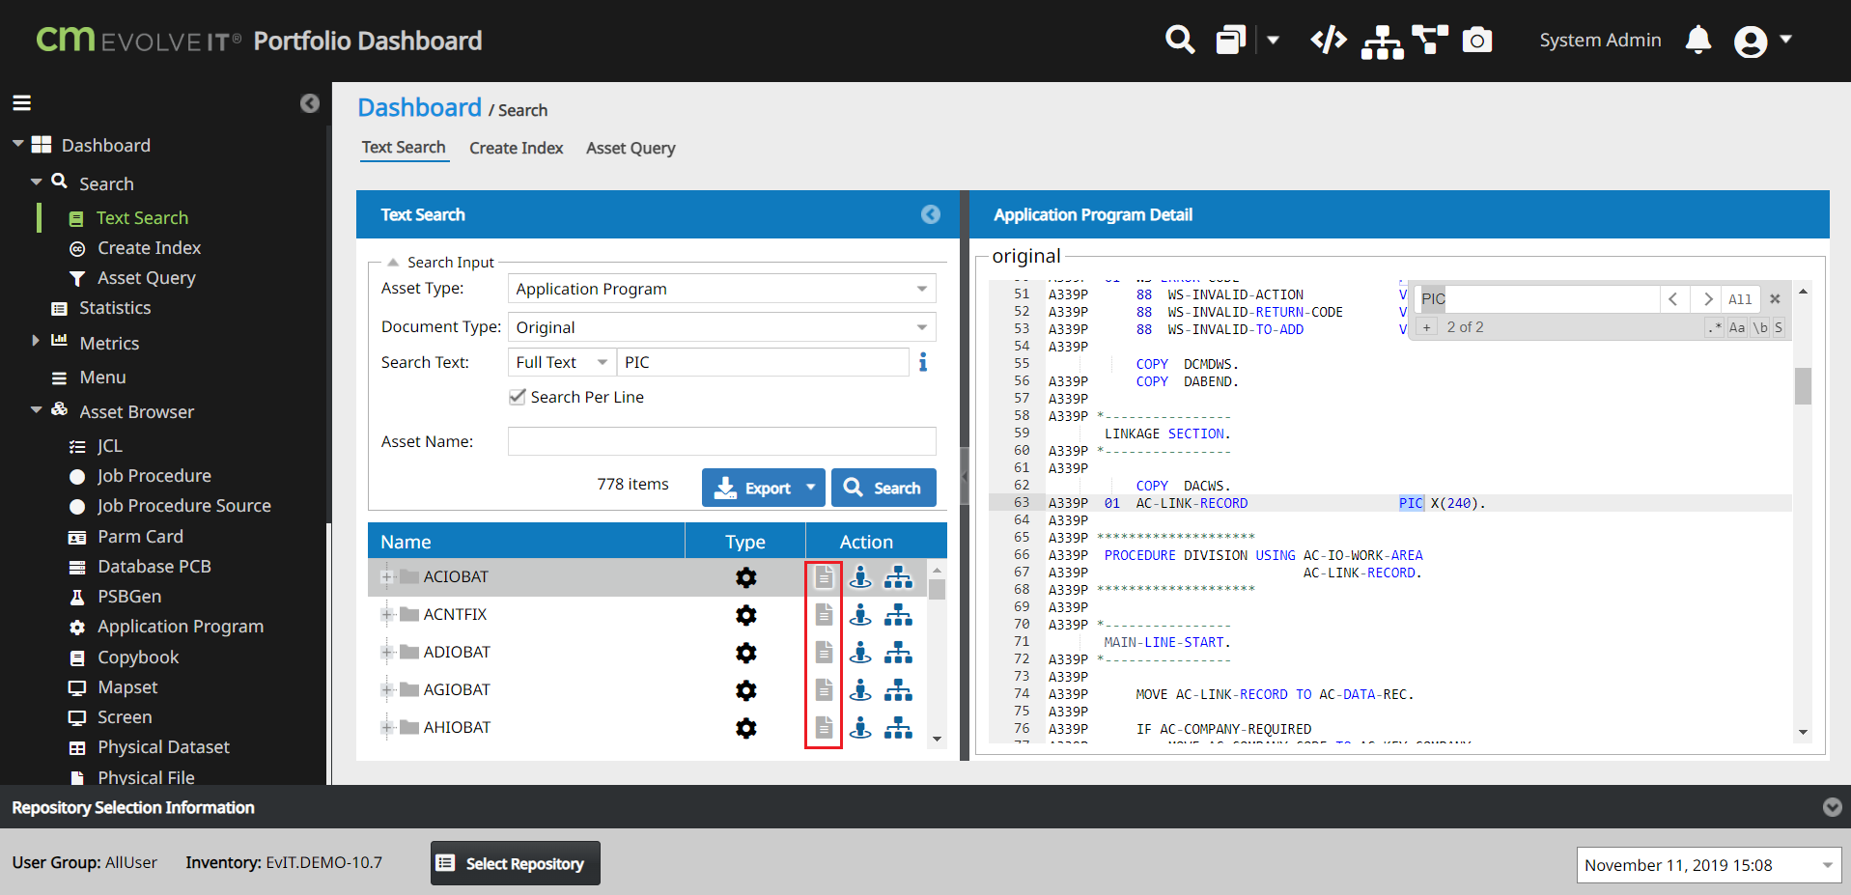Open Job Procedure Source in sidebar
The image size is (1851, 895).
tap(183, 506)
